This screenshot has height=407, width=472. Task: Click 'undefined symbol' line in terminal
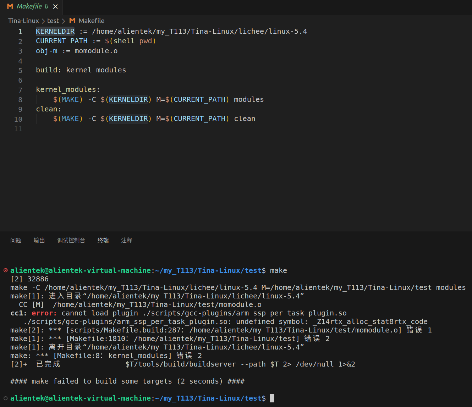225,321
